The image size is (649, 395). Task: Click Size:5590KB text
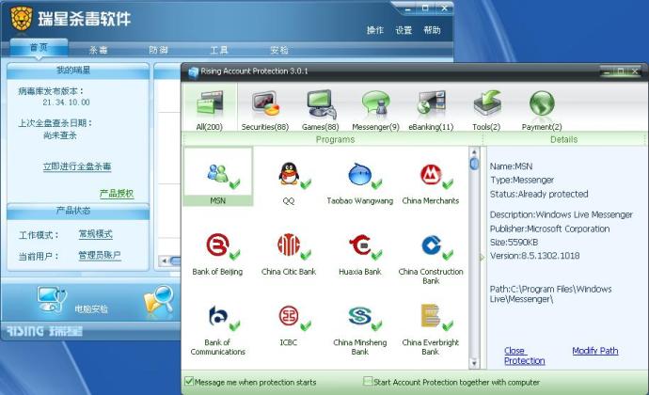pyautogui.click(x=514, y=242)
